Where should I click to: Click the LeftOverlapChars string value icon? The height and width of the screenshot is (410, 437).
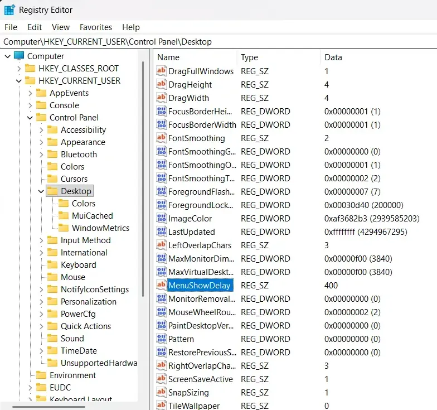[x=162, y=245]
